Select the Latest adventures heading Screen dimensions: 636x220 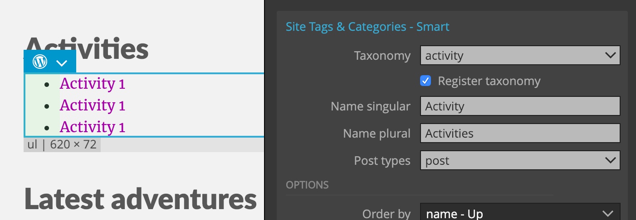pos(141,199)
